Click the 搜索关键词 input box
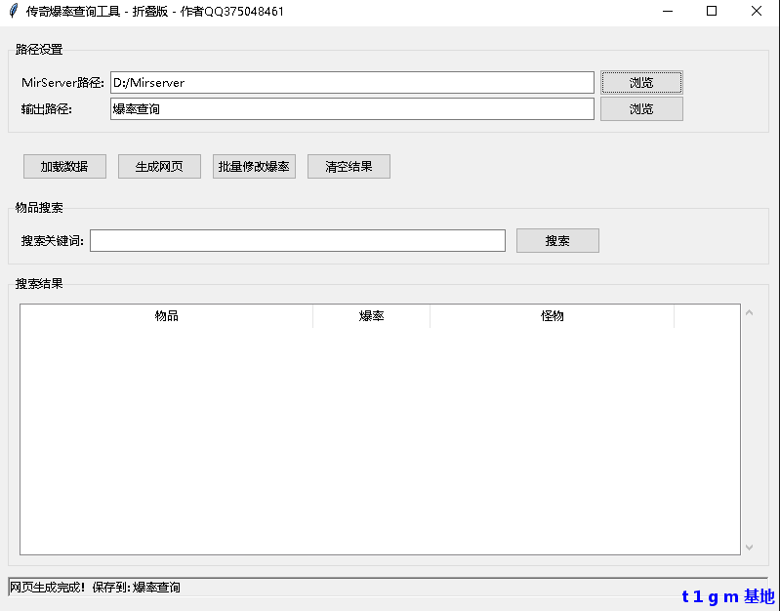The image size is (780, 611). pyautogui.click(x=298, y=240)
